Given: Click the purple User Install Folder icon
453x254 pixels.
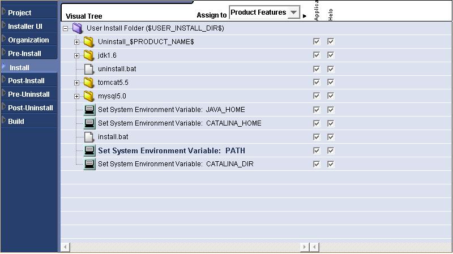Looking at the screenshot, I should [x=78, y=28].
